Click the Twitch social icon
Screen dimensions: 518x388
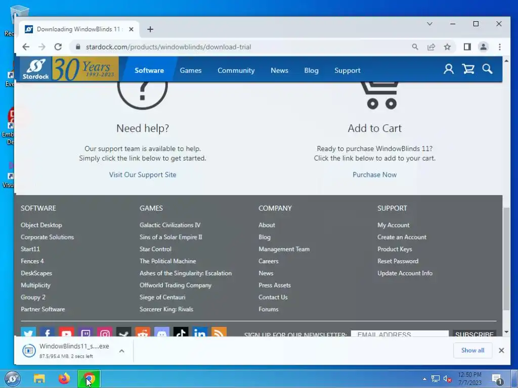[85, 332]
